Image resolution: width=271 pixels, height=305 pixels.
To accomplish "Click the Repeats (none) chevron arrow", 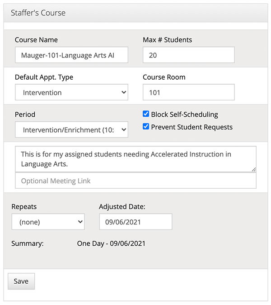I will pos(80,222).
